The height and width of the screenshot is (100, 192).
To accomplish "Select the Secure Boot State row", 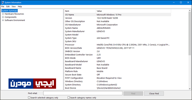I will [118, 75].
